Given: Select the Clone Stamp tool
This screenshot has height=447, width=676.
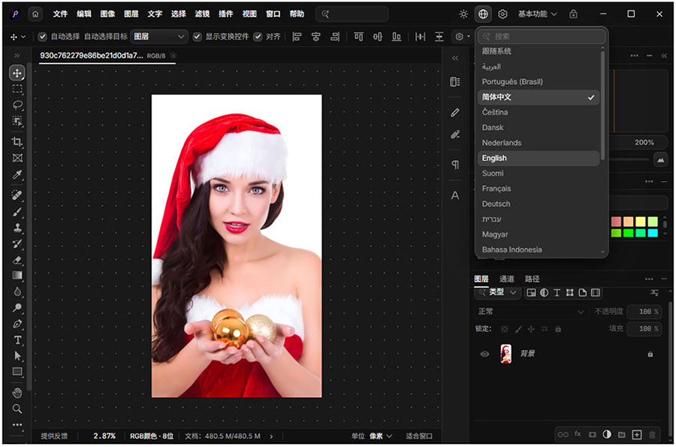Looking at the screenshot, I should (17, 228).
